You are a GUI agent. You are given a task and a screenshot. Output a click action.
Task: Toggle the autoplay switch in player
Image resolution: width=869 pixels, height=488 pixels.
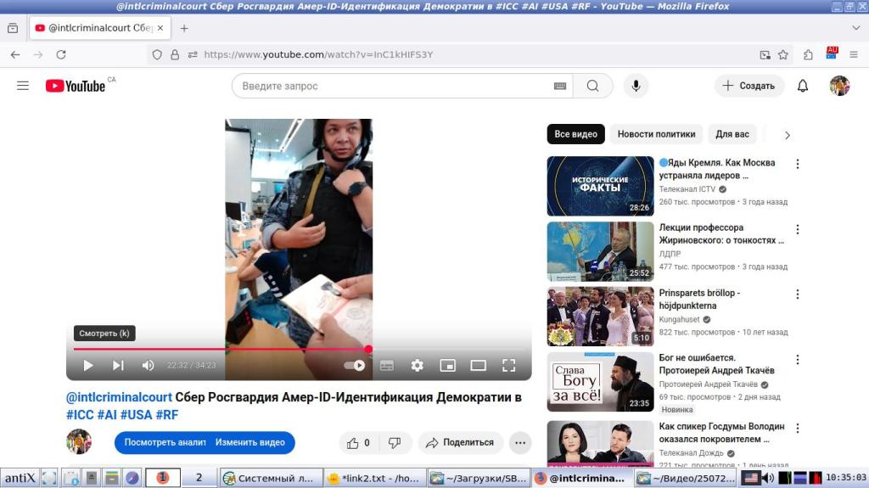click(x=355, y=366)
